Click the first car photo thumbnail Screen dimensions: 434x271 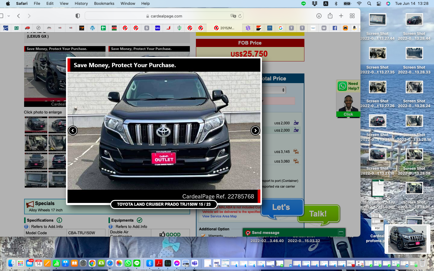pos(36,125)
